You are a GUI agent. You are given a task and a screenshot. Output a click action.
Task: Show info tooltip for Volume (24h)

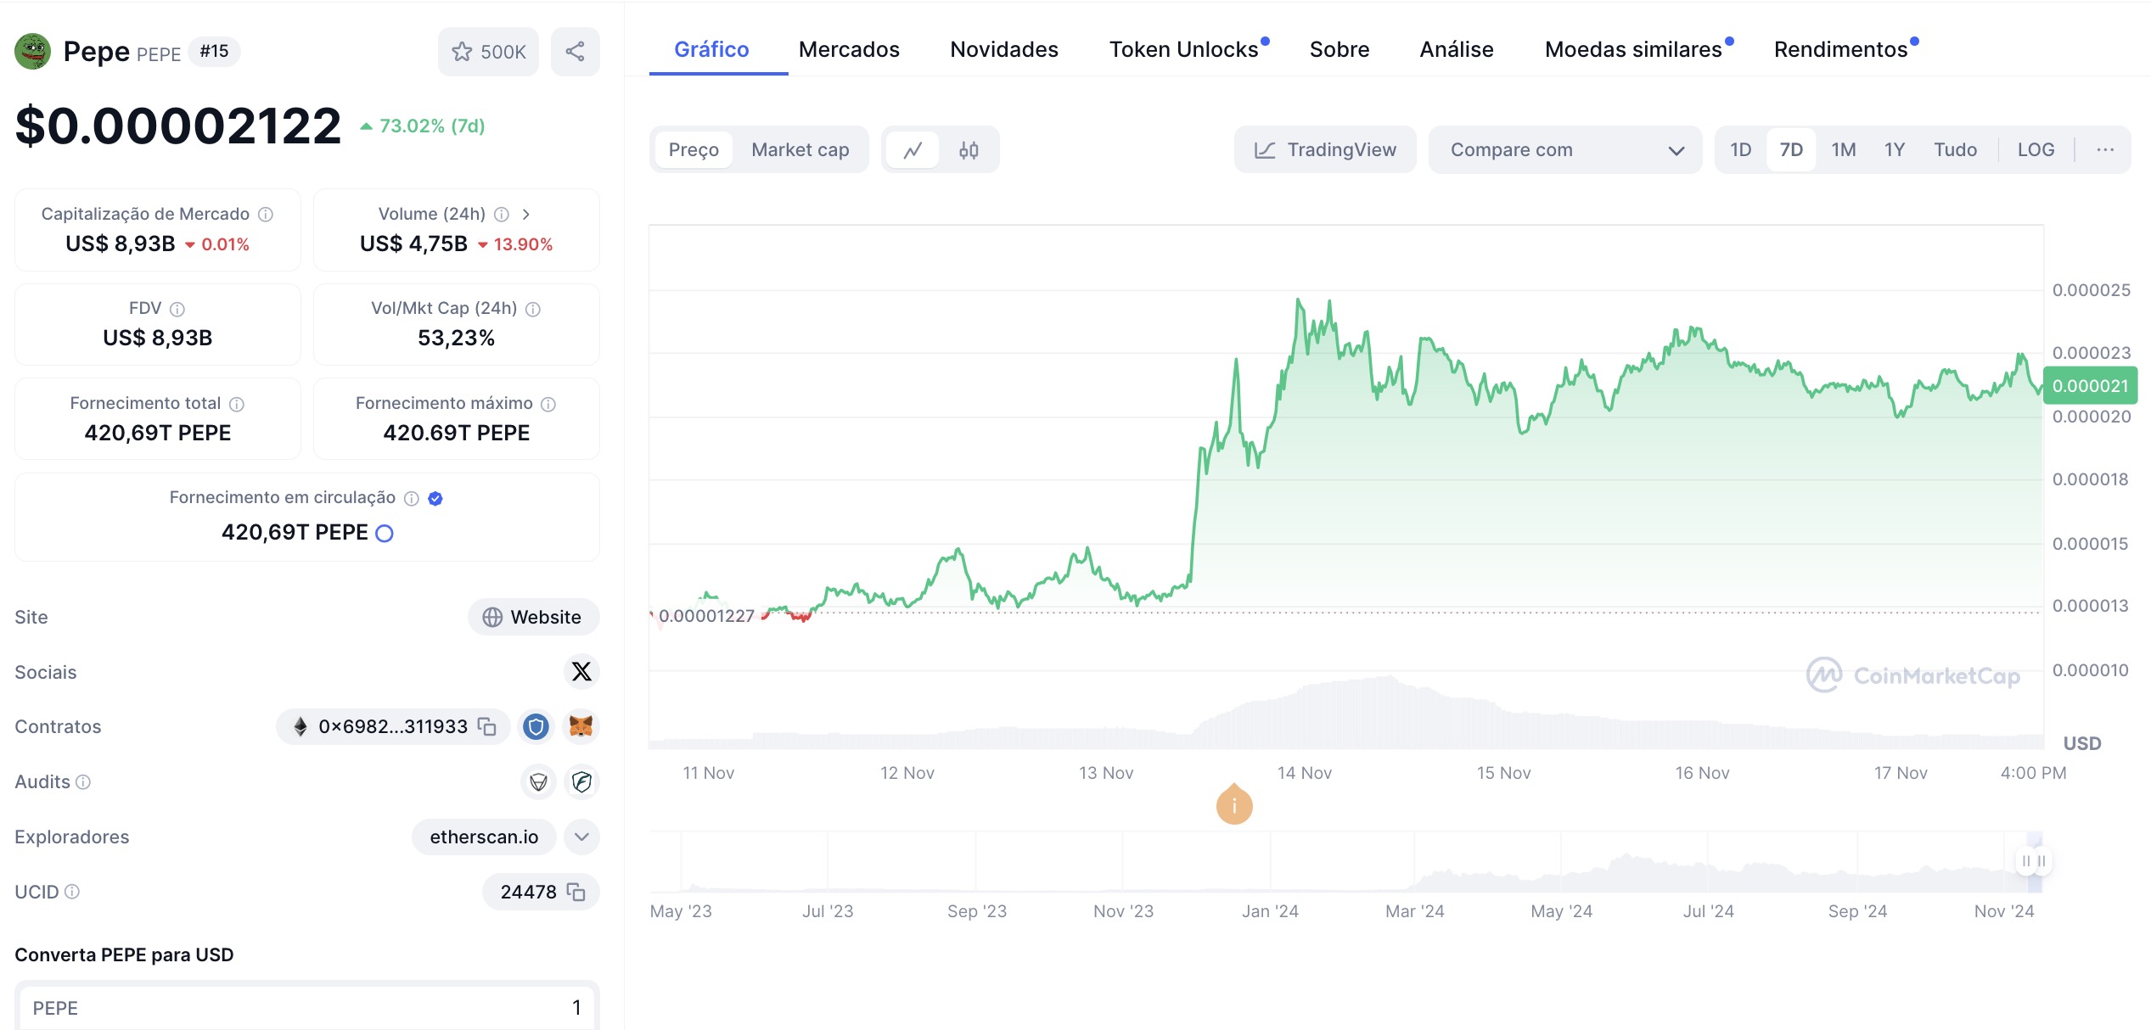coord(502,215)
